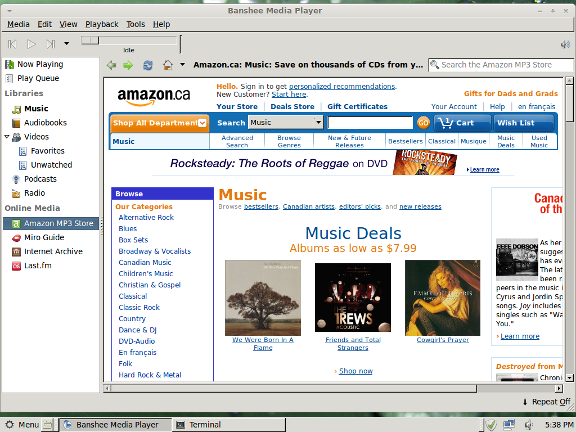Skip to next track button

(x=51, y=44)
